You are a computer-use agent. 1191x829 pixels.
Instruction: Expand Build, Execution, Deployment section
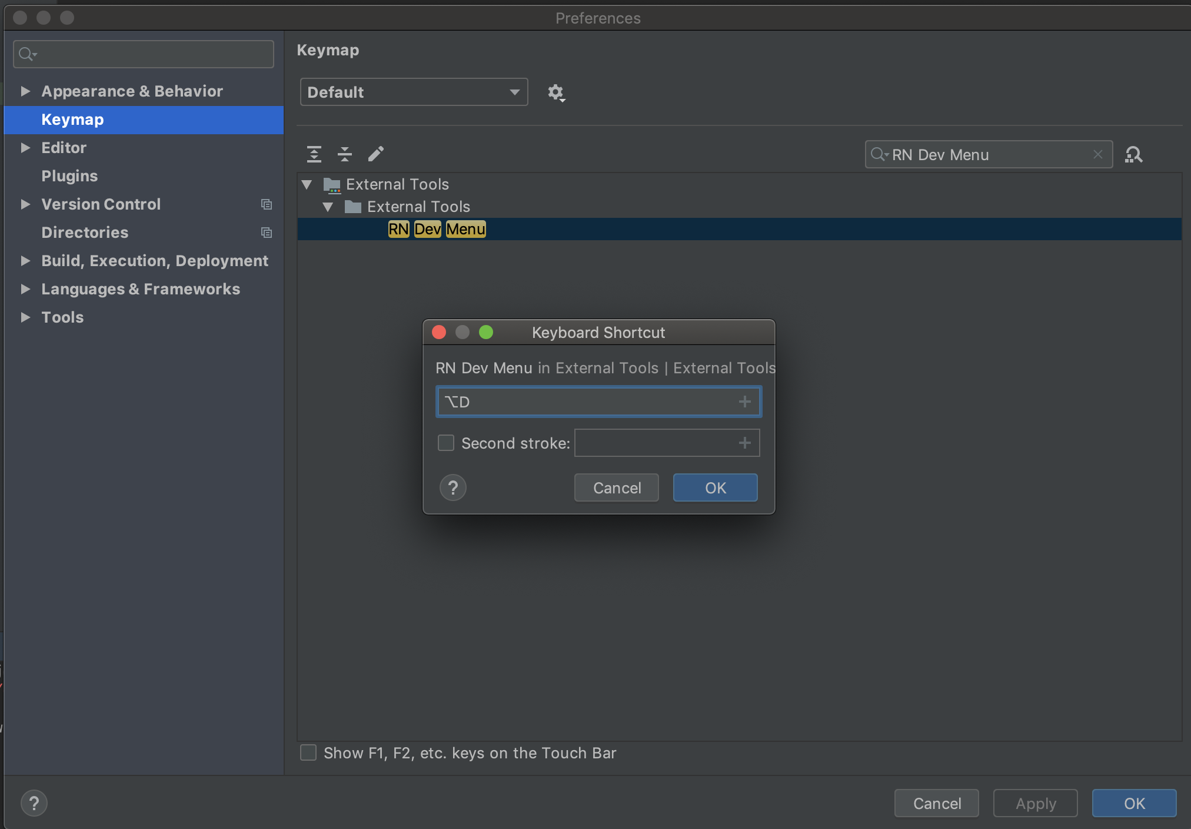pyautogui.click(x=25, y=261)
